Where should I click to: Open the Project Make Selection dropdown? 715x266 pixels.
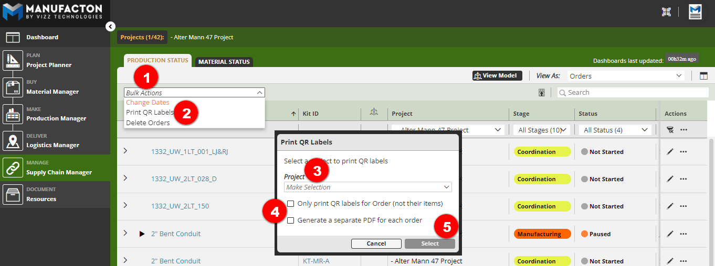(x=367, y=187)
